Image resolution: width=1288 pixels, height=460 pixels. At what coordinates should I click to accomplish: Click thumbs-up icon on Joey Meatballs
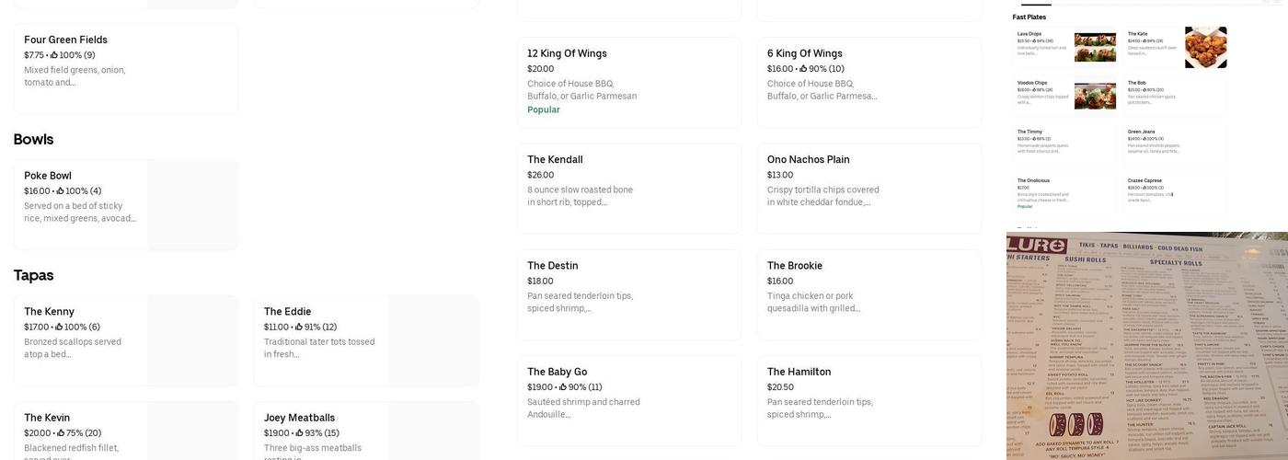(299, 433)
